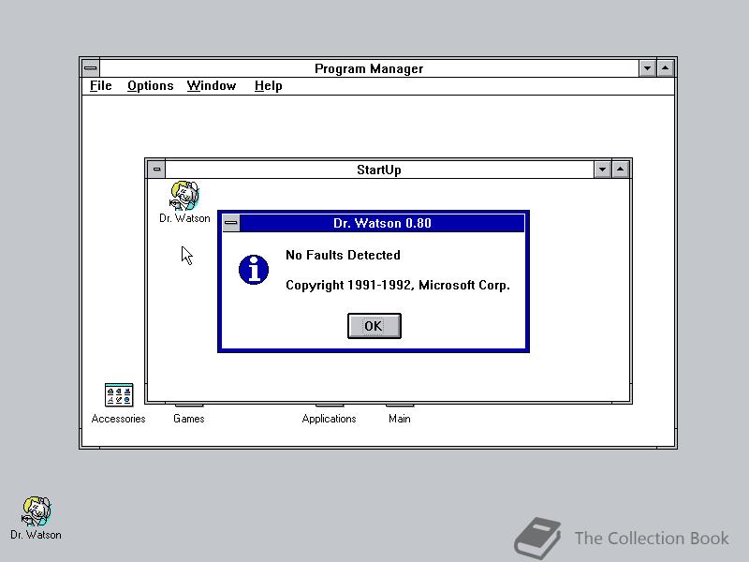Viewport: 749px width, 562px height.
Task: Open Program Manager control menu box
Action: (x=90, y=68)
